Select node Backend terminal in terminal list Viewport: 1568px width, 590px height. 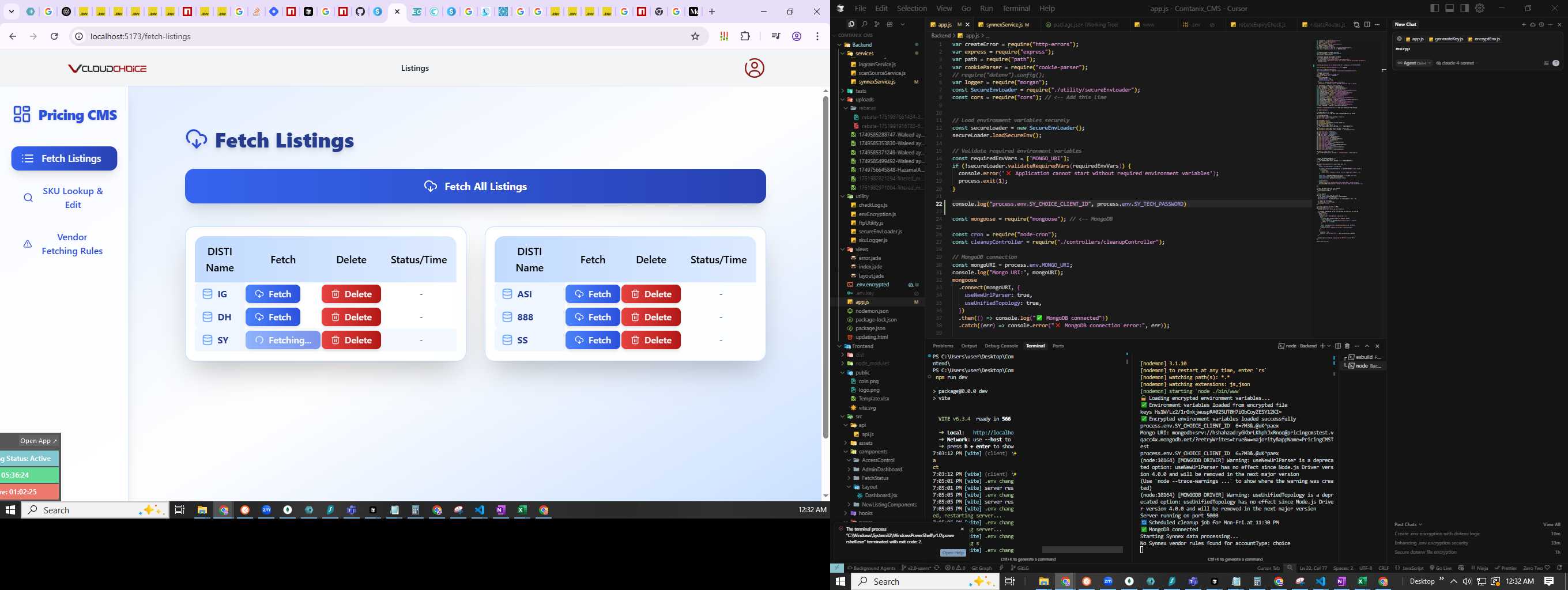pos(1364,366)
